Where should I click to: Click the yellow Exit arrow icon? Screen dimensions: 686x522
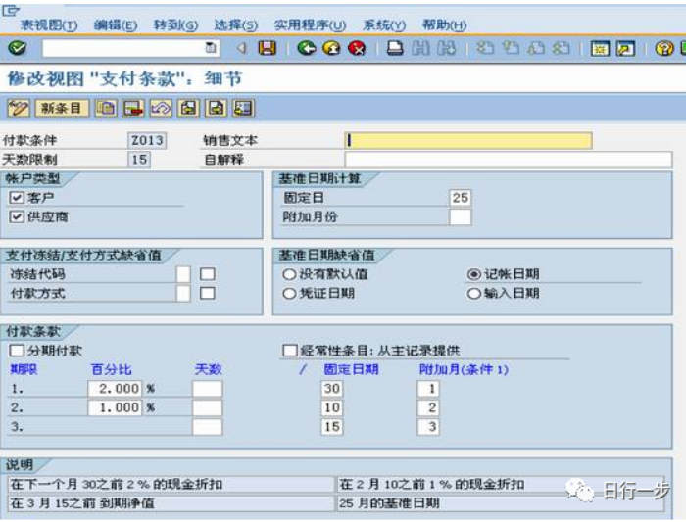pyautogui.click(x=331, y=47)
